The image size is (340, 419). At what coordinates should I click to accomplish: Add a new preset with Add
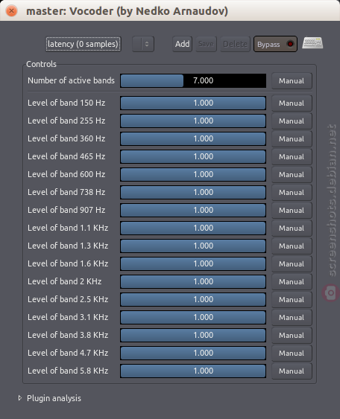coord(183,44)
